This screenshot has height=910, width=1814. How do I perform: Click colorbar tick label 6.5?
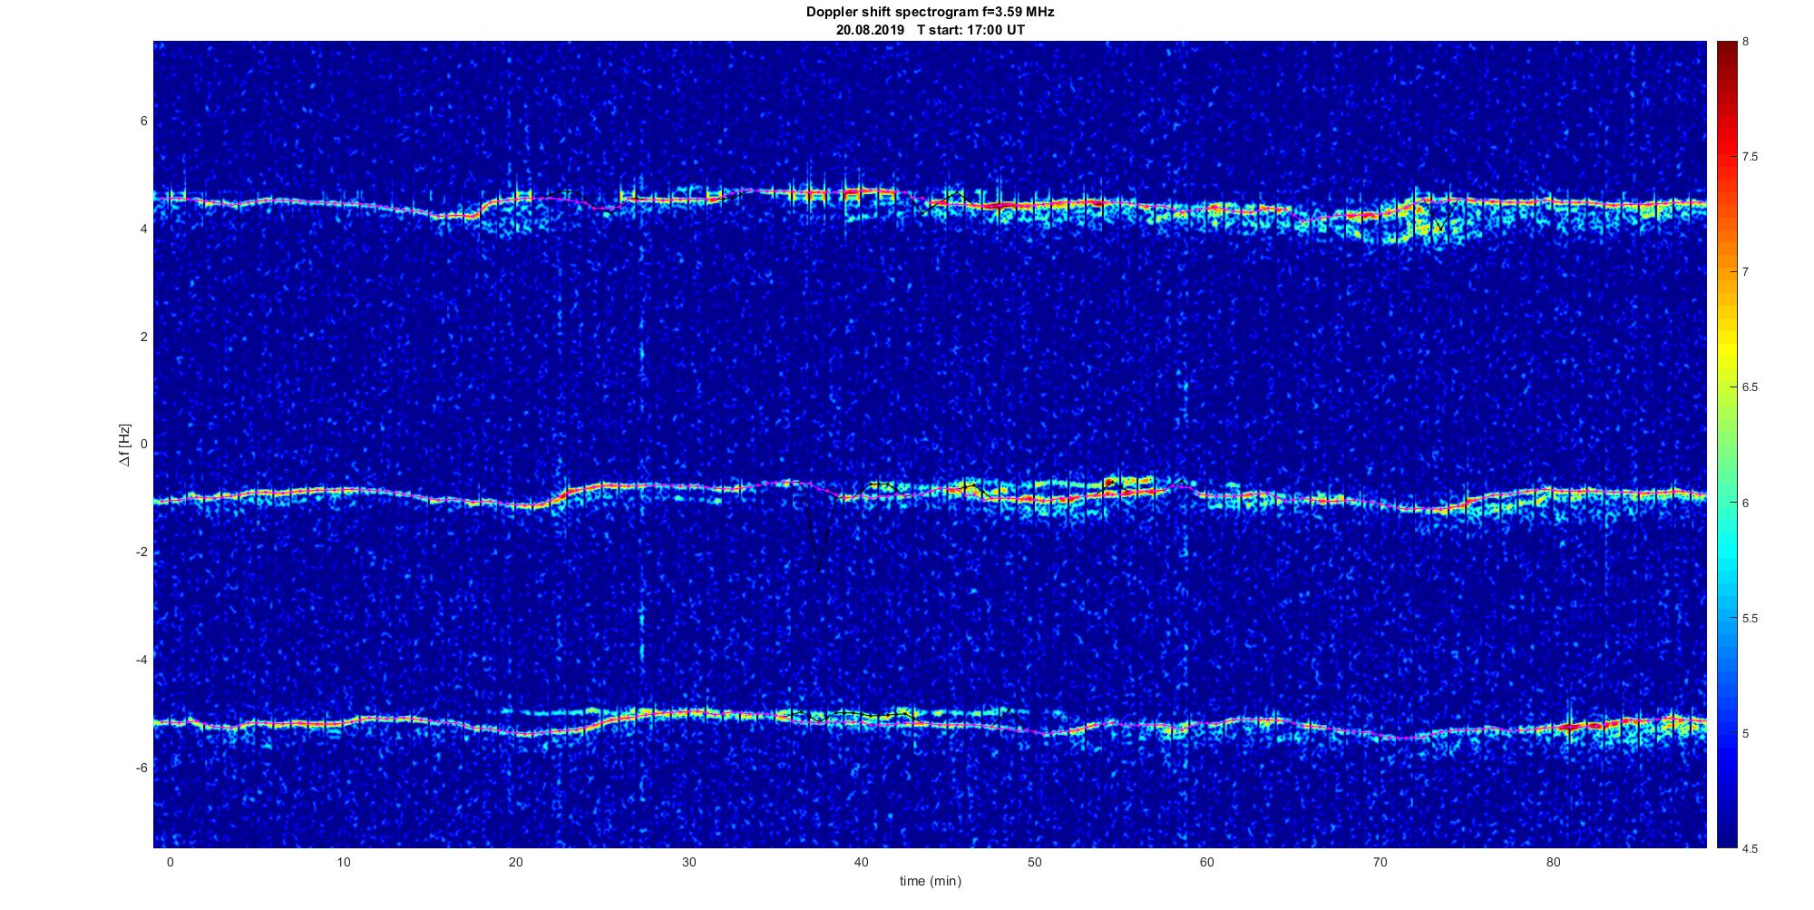[1750, 387]
